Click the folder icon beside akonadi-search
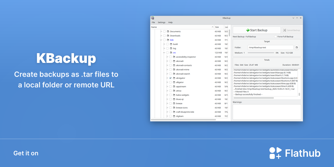The height and width of the screenshot is (167, 334). (174, 74)
